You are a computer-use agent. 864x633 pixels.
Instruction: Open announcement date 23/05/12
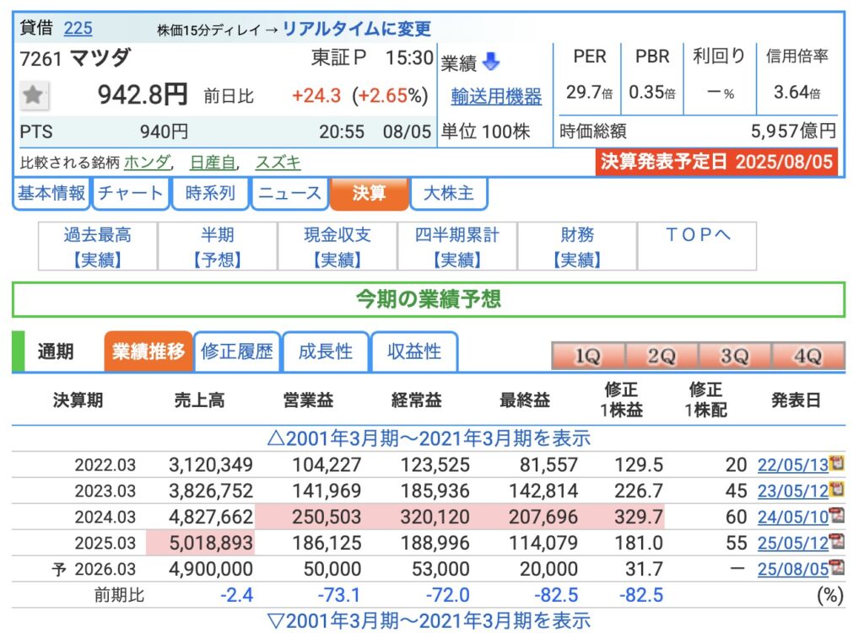click(x=793, y=491)
